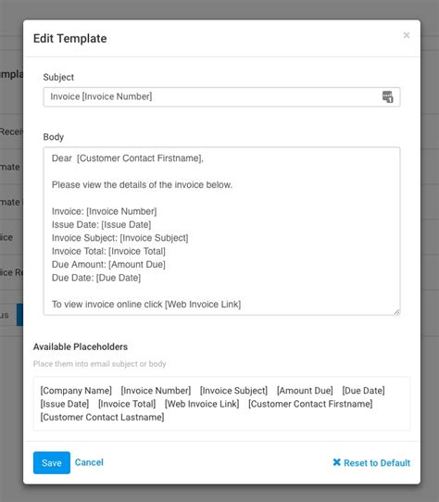Screen dimensions: 439x502
Task: Focus the Subject input field
Action: pos(221,96)
